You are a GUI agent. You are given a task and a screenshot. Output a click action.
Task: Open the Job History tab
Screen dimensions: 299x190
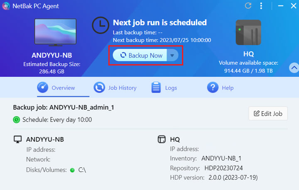115,88
